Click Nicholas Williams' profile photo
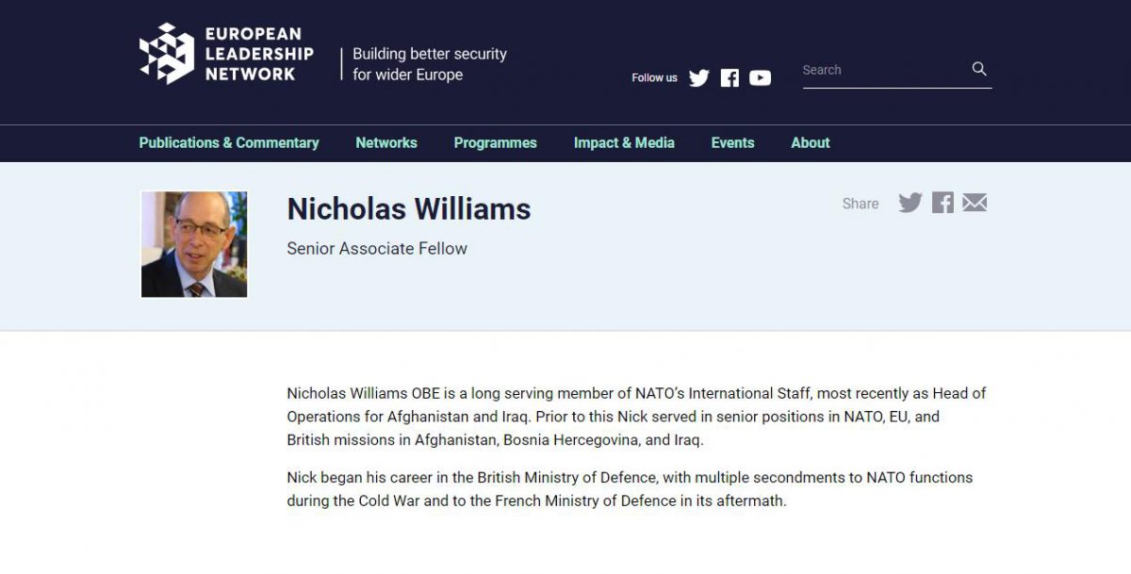1131x574 pixels. 194,244
